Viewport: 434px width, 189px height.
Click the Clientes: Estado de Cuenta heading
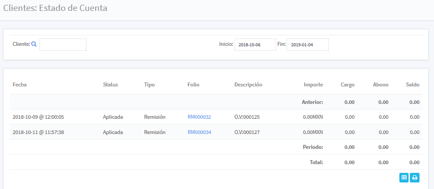(x=55, y=8)
